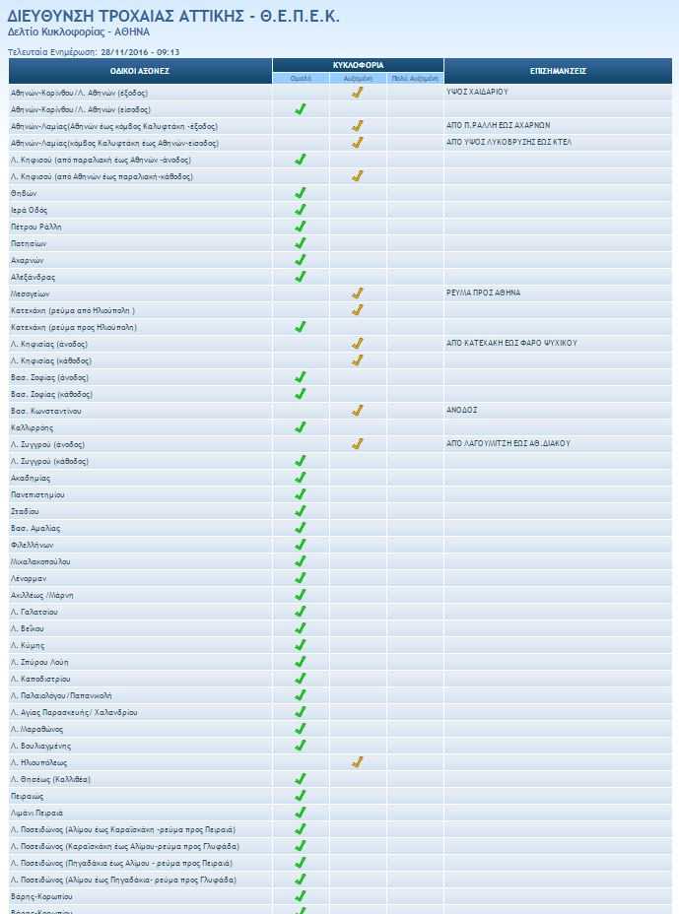Click the orange checkmark for Λ. Ηλιουπόλεως
Viewport: 679px width, 914px height.
coord(358,762)
